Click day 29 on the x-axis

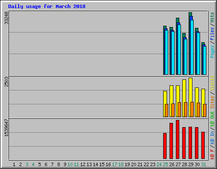pyautogui.click(x=191, y=164)
